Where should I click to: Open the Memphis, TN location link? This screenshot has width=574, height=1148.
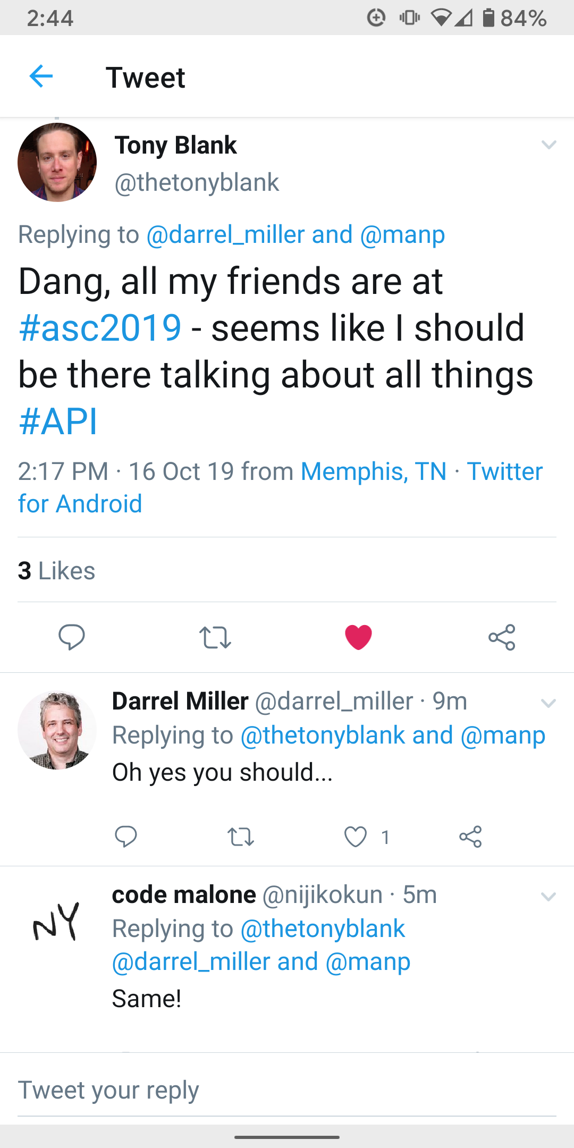click(x=374, y=471)
